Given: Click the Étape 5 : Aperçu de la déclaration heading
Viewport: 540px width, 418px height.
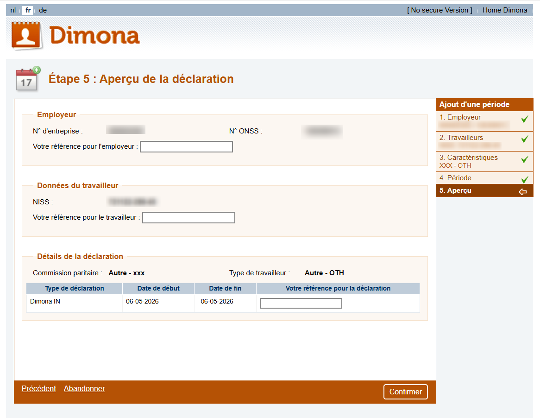Looking at the screenshot, I should [x=141, y=79].
